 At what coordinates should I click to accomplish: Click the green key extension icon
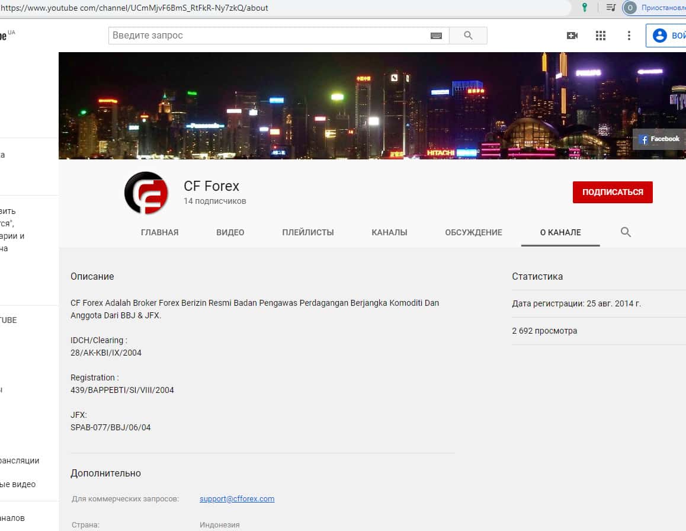[585, 8]
